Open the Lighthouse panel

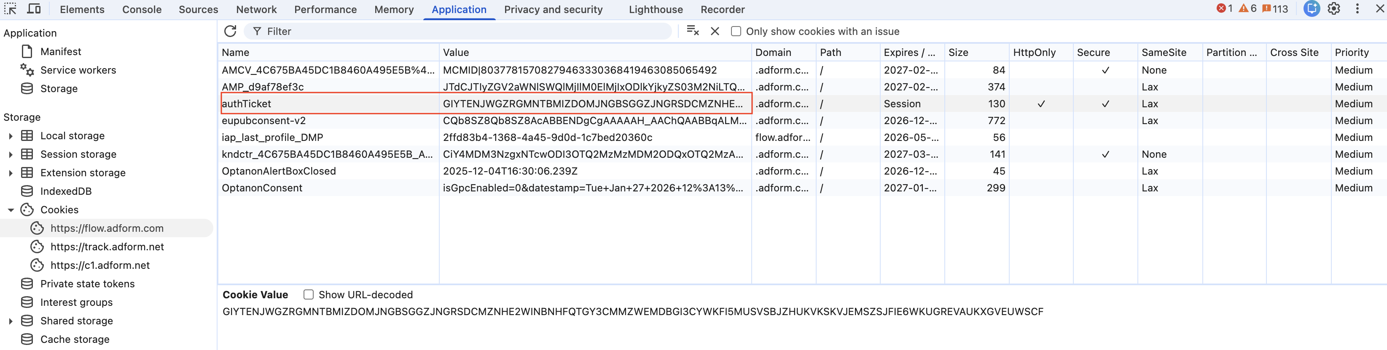[655, 9]
